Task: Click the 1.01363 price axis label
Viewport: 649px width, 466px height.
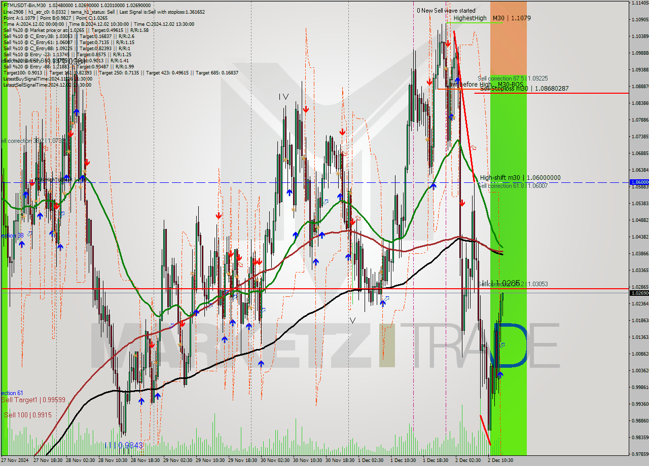Action: [x=640, y=337]
